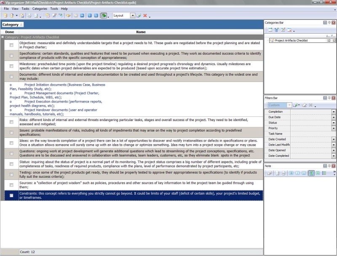The image size is (337, 256).
Task: Tick the Constraints task checkbox
Action: point(11,195)
